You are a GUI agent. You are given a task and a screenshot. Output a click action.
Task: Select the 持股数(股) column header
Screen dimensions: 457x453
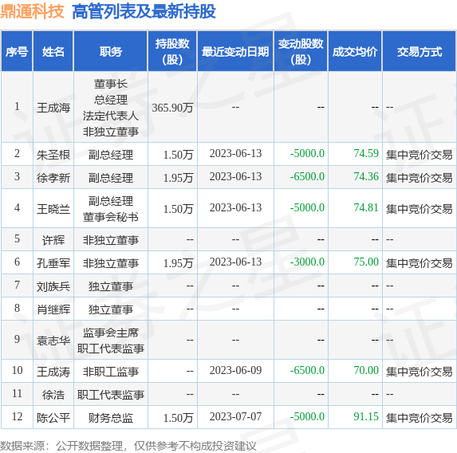pyautogui.click(x=172, y=52)
